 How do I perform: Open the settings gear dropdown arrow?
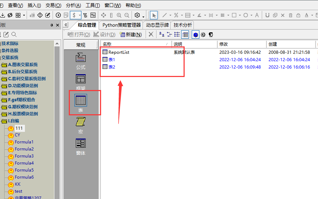[143, 17]
